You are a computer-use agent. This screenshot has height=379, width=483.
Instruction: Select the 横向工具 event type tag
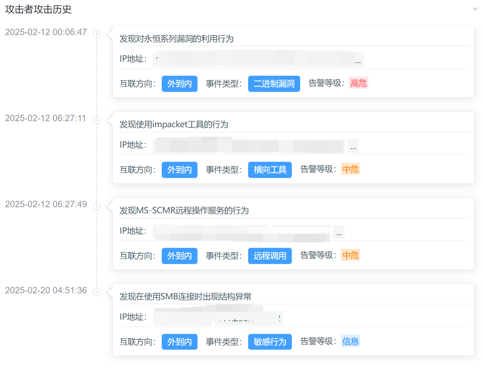(270, 170)
